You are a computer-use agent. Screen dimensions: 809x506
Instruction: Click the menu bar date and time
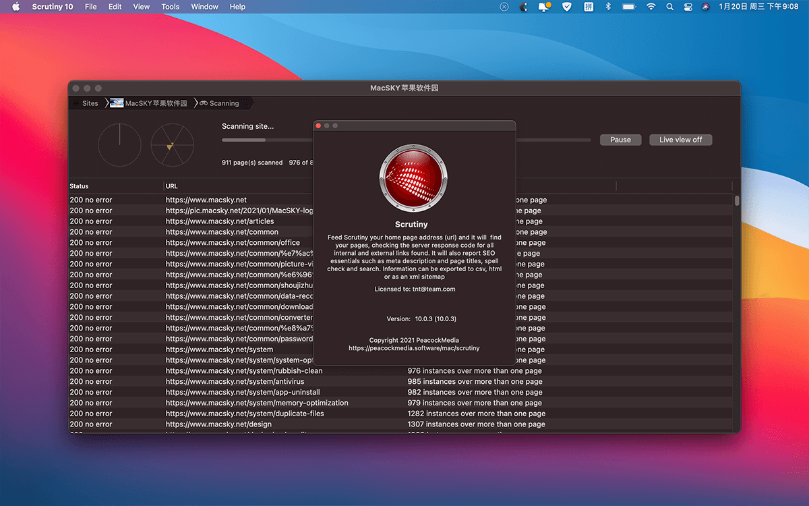point(758,7)
